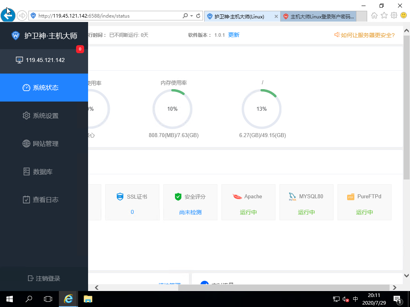
Task: Click the 安全评分 green shield icon
Action: tap(178, 197)
